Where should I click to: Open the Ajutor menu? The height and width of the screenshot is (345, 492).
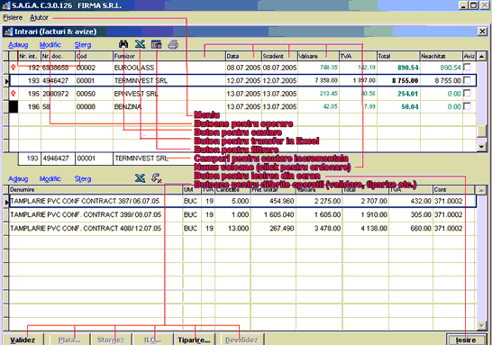[x=40, y=17]
